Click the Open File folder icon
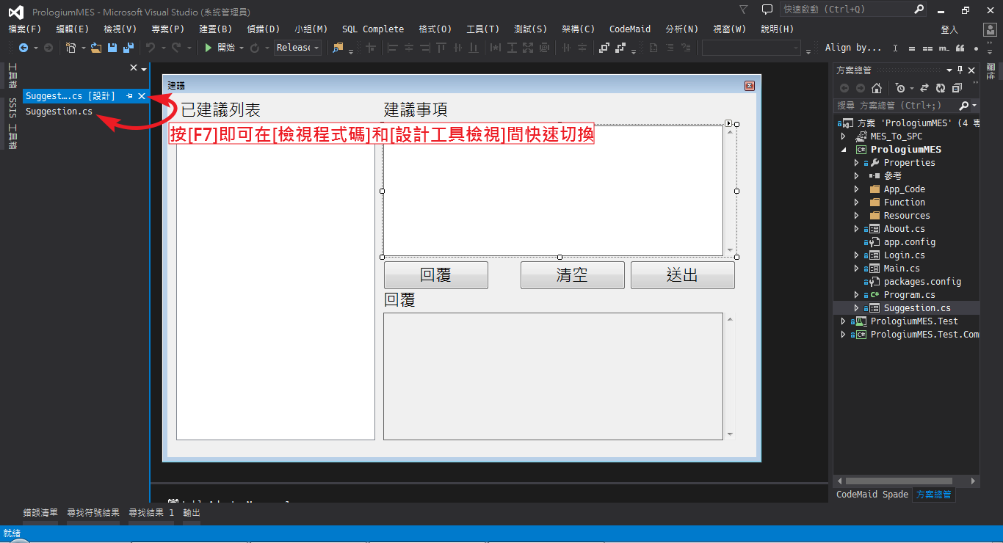 point(96,48)
